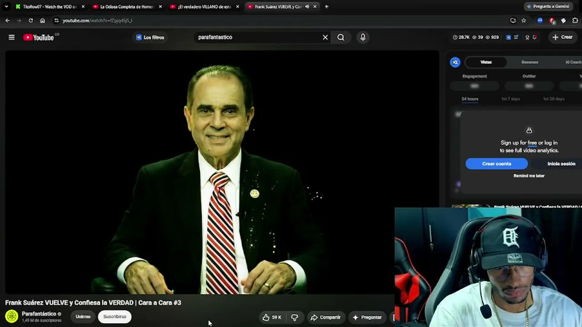Open the Parafantástico channel avatar
Image resolution: width=582 pixels, height=327 pixels.
click(x=12, y=316)
